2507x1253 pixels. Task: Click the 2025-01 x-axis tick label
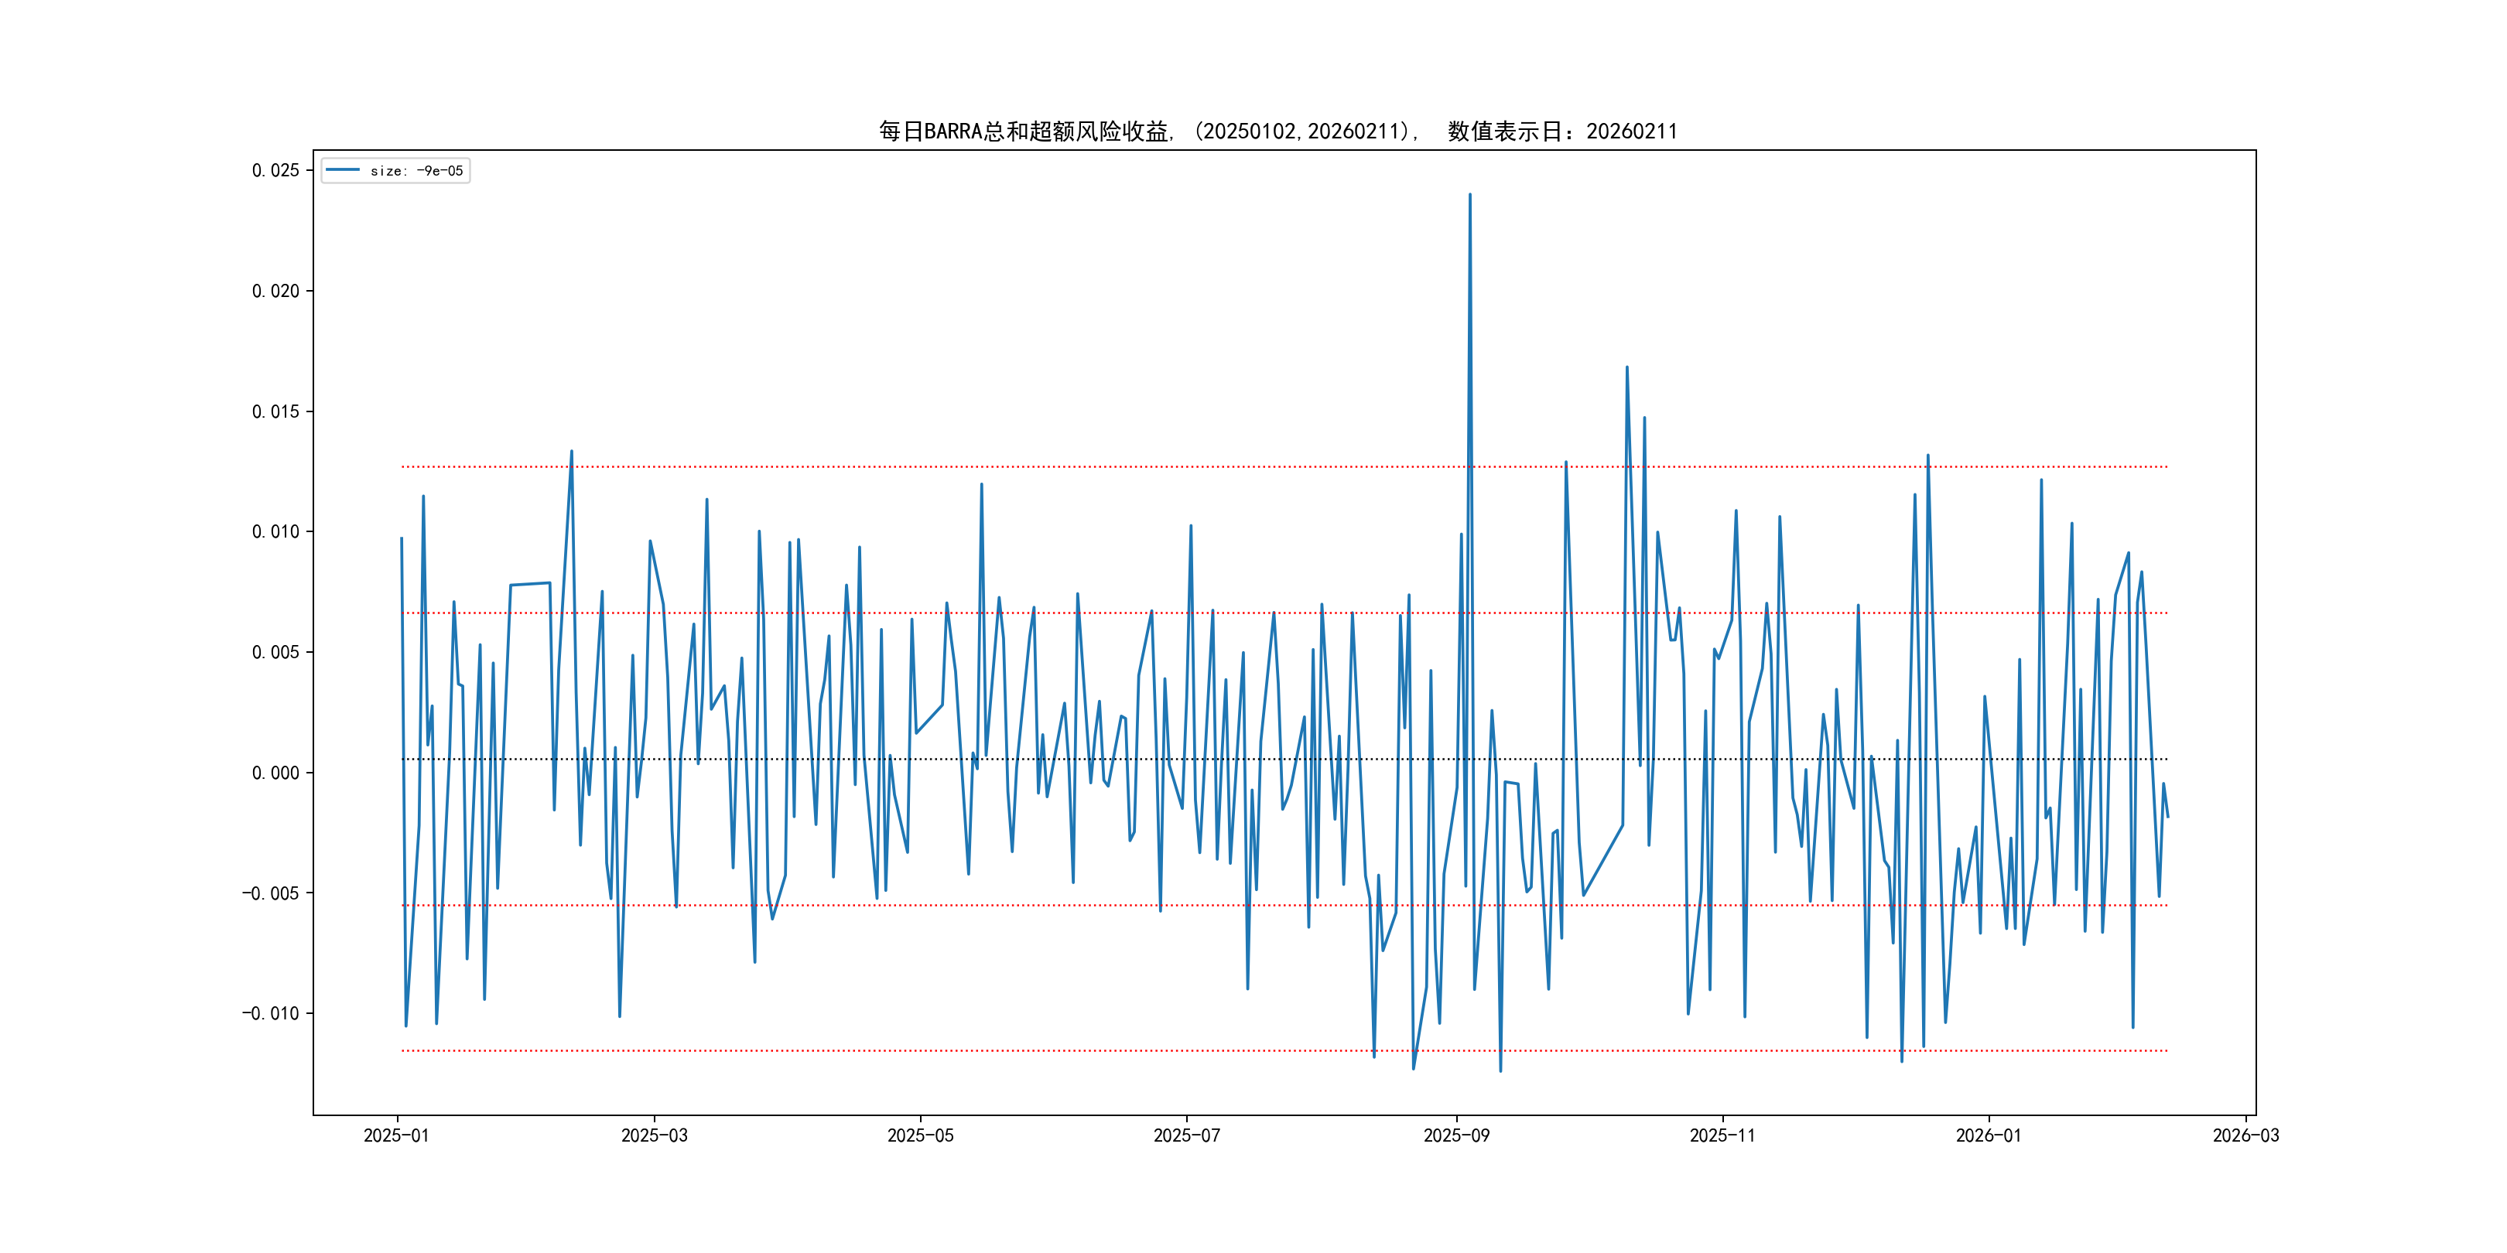[396, 1135]
